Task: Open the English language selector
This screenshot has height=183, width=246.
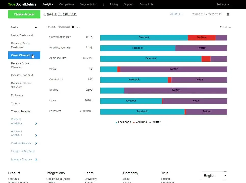Action: [x=213, y=176]
